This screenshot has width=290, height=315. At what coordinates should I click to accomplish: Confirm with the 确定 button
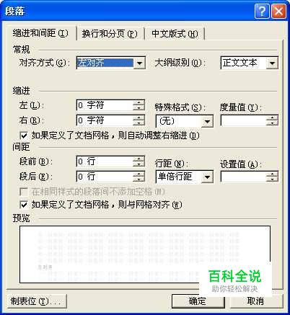tap(198, 301)
